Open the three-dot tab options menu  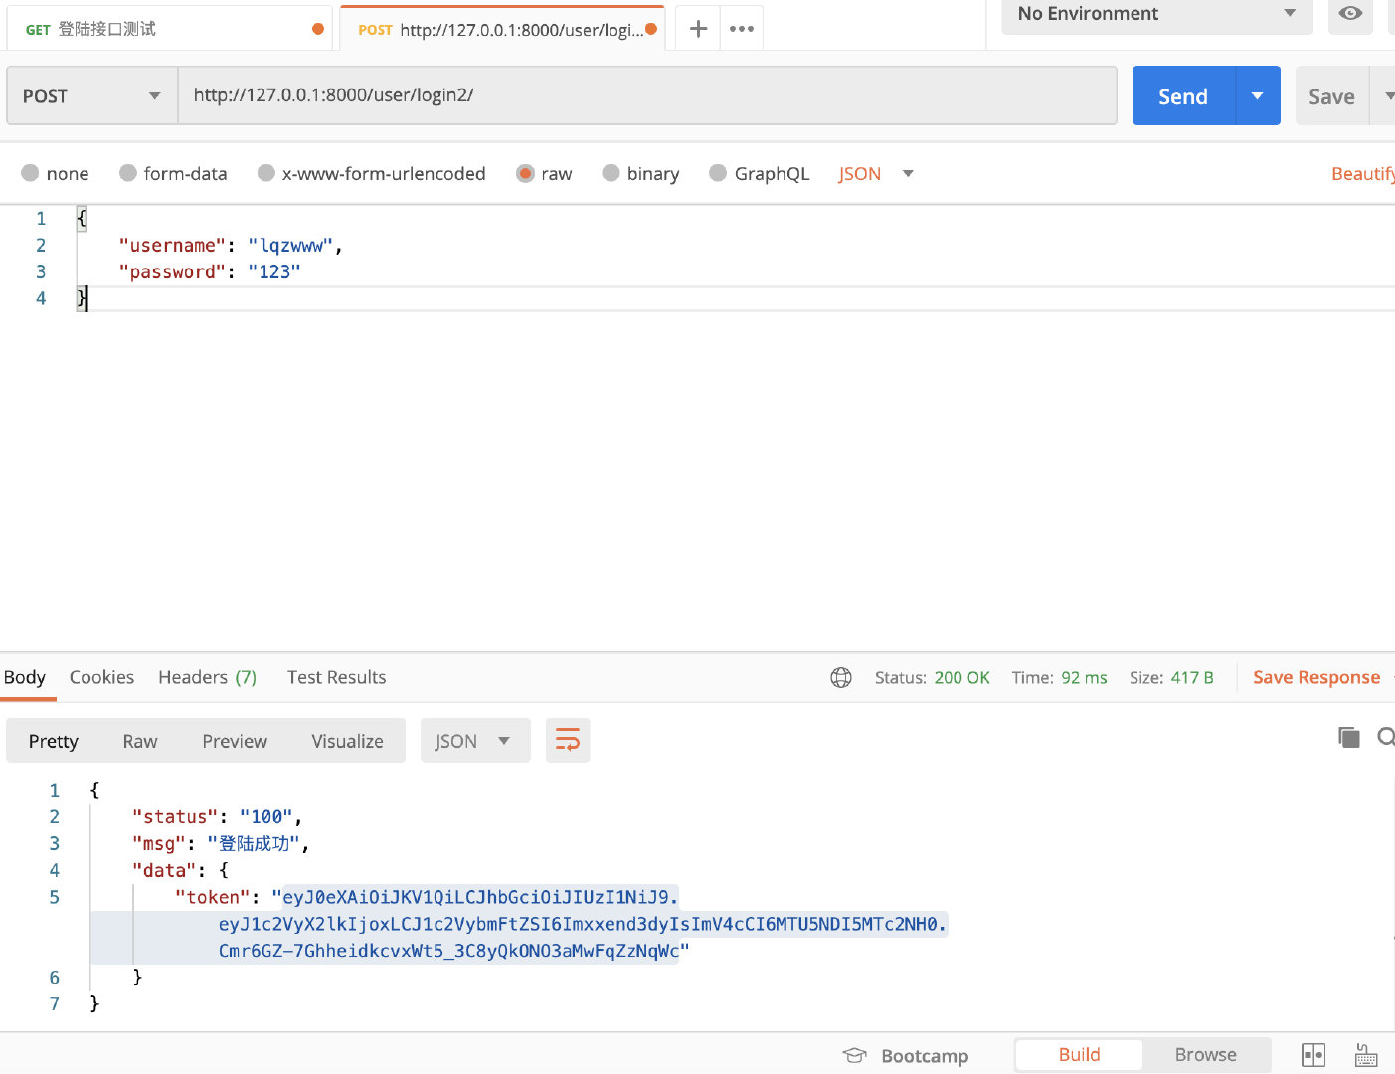(742, 29)
